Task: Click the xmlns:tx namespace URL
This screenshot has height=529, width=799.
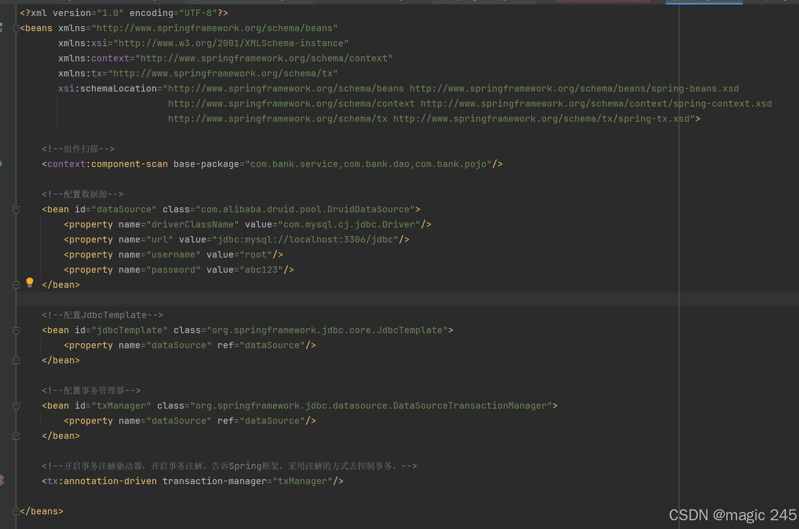Action: [223, 74]
